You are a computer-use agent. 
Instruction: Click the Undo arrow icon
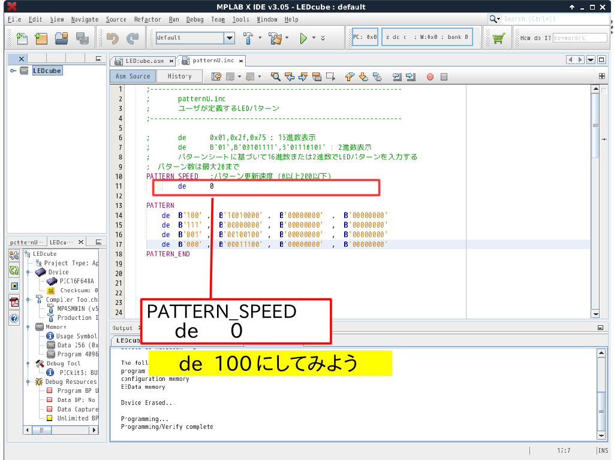click(113, 38)
